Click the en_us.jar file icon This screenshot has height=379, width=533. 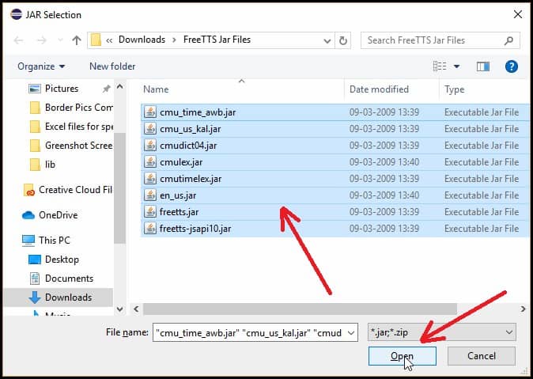point(150,195)
